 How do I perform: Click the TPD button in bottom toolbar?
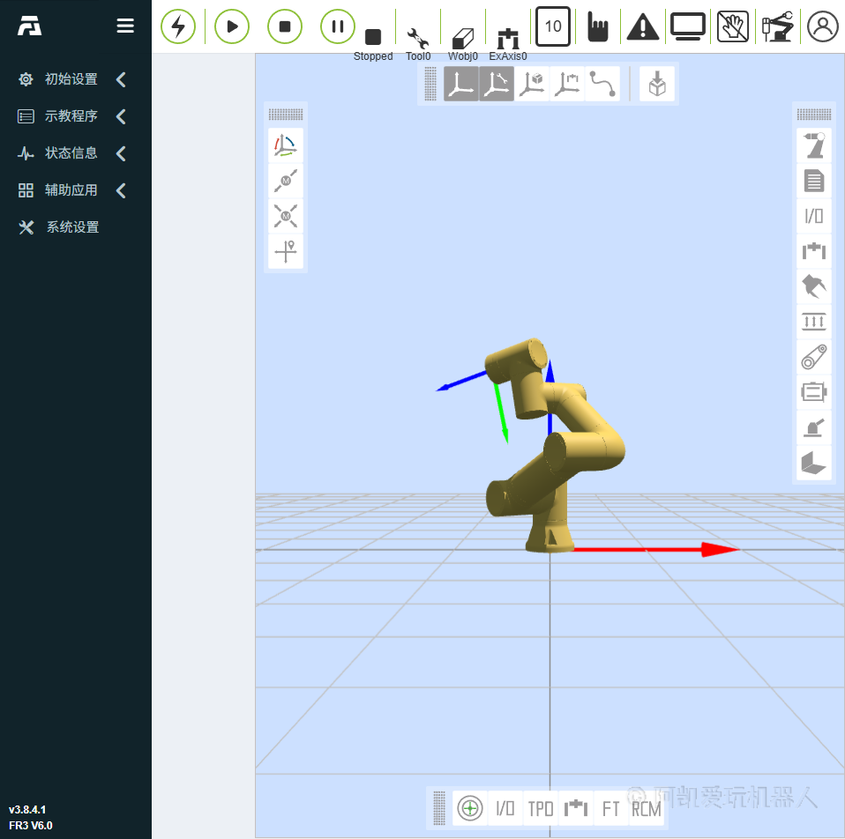point(540,808)
